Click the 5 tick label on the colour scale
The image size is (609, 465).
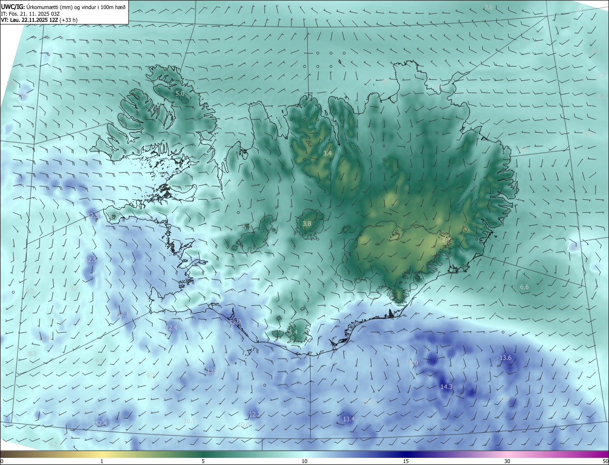coord(203,461)
